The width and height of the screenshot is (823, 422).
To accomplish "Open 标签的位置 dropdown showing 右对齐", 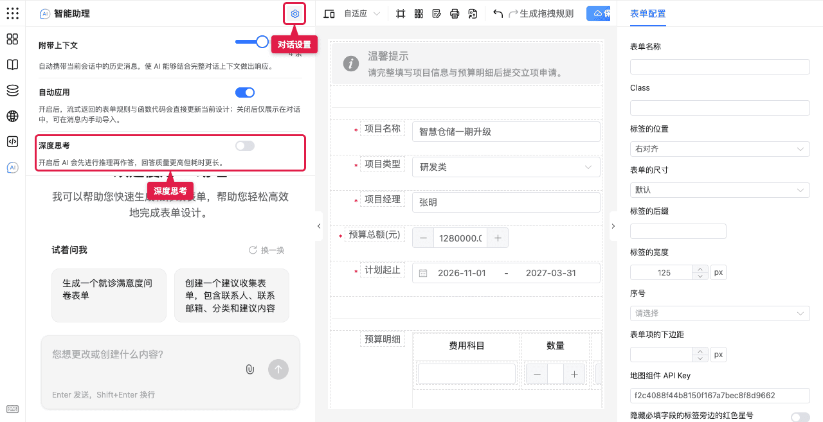I will coord(720,149).
